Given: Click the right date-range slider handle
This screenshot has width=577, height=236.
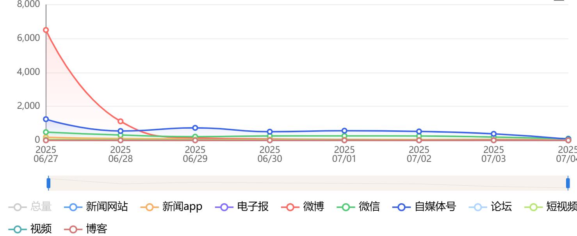Looking at the screenshot, I should [x=568, y=183].
